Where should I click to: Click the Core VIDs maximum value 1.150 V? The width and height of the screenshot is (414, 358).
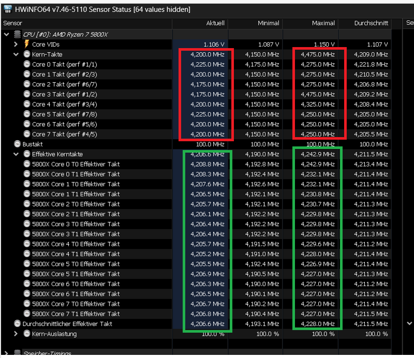click(x=324, y=44)
